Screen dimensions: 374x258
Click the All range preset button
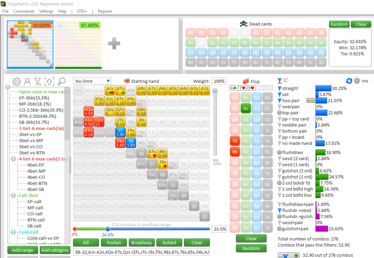click(x=86, y=243)
